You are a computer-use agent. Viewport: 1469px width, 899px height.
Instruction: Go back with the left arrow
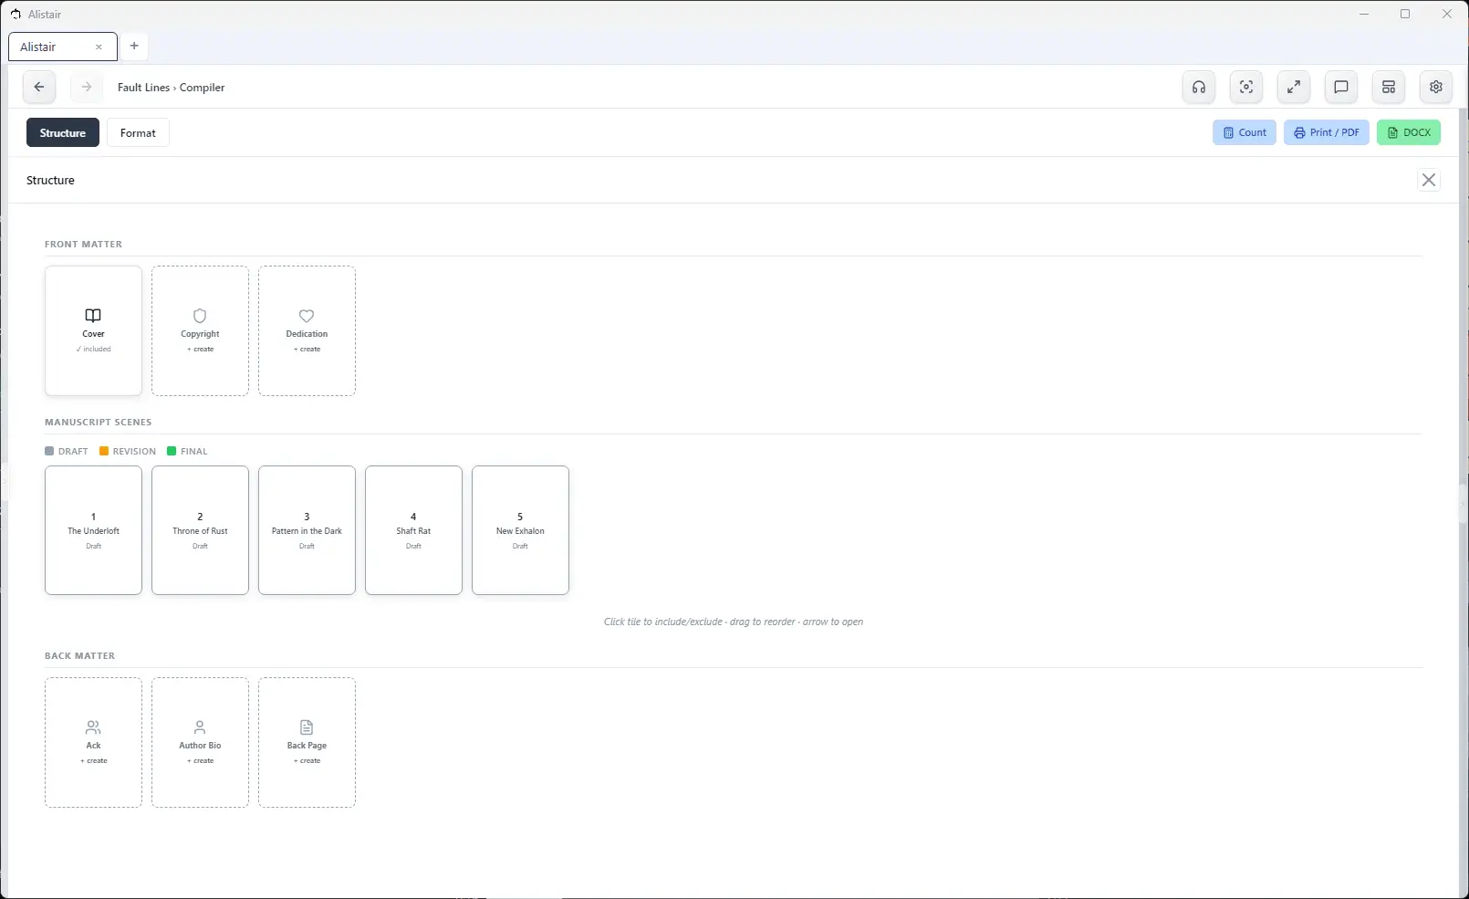(39, 88)
